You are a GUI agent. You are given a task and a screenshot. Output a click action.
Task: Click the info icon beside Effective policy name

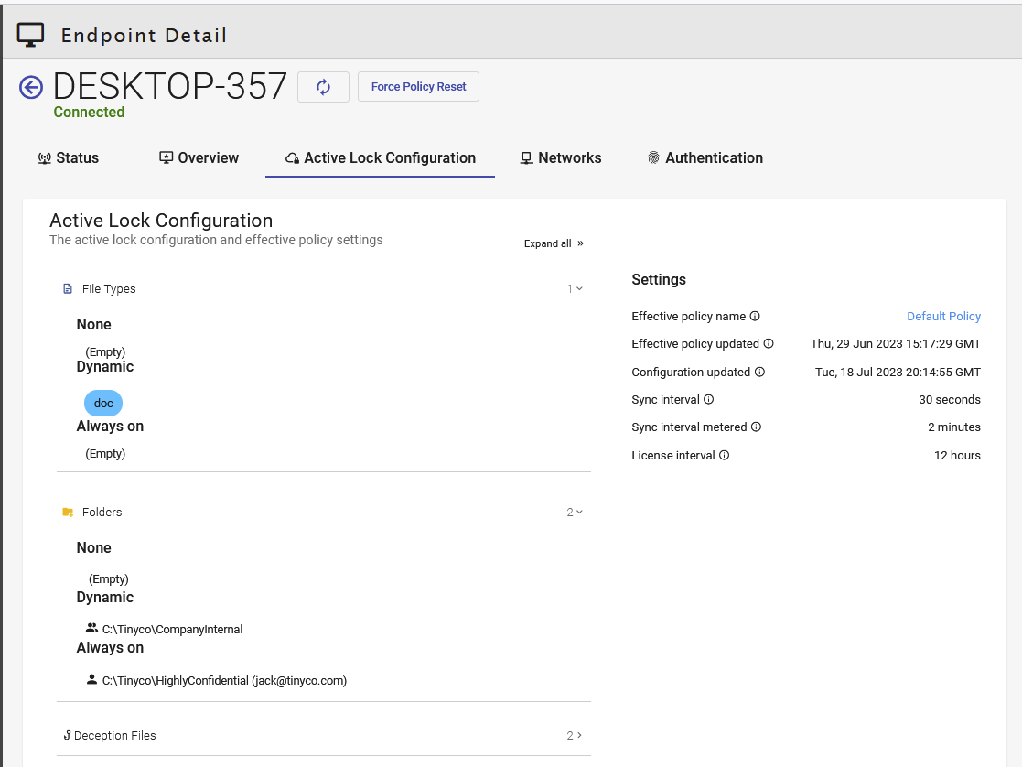point(755,317)
